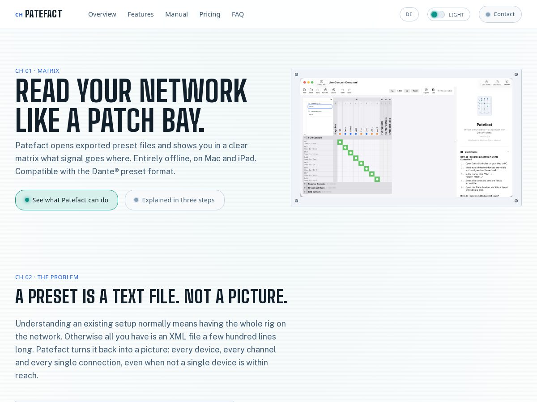Image resolution: width=537 pixels, height=402 pixels.
Task: Click the Legend icon in app screenshot
Action: pyautogui.click(x=426, y=91)
